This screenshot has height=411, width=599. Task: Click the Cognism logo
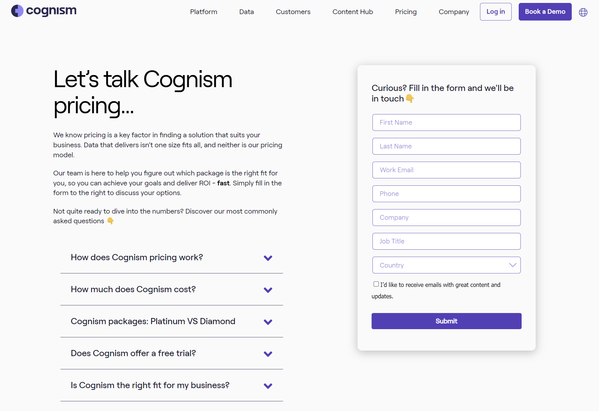pos(44,11)
